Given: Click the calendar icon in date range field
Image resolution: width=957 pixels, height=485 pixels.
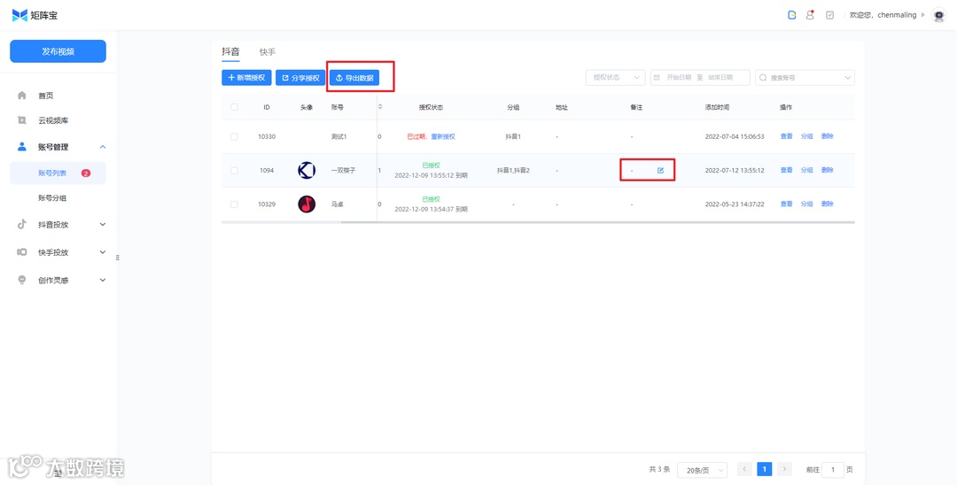Looking at the screenshot, I should [x=657, y=78].
